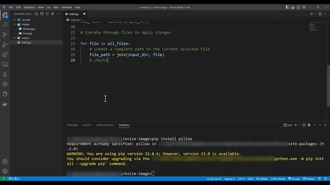Image resolution: width=330 pixels, height=185 pixels.
Task: Switch to the Debug Console tab
Action: coord(105,125)
